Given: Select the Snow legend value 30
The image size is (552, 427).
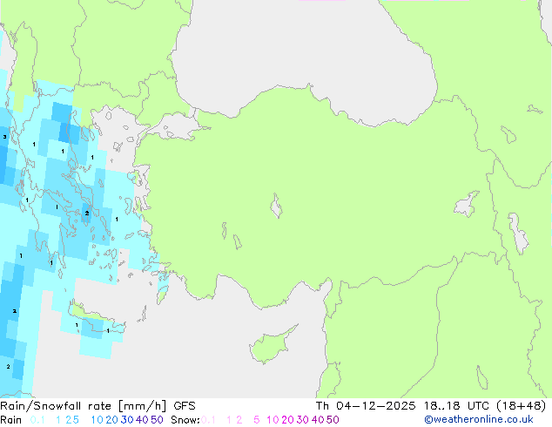Looking at the screenshot, I should (302, 420).
